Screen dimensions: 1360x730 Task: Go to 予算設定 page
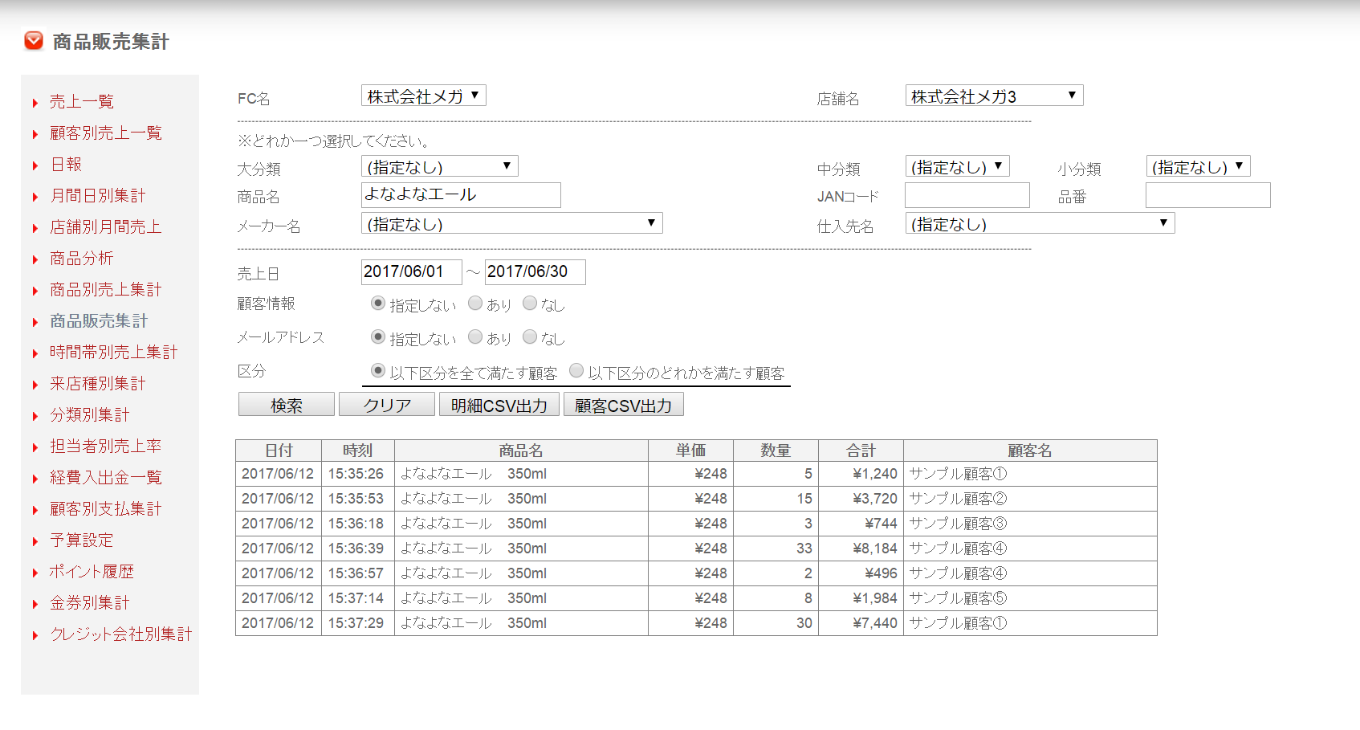[x=82, y=540]
